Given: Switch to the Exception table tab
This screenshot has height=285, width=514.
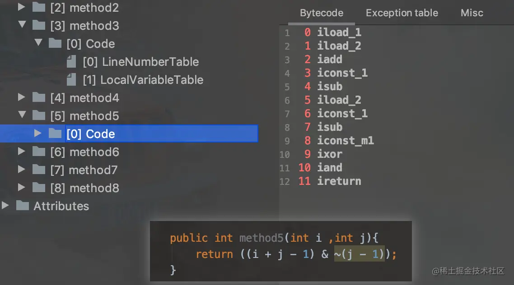Looking at the screenshot, I should coord(402,13).
